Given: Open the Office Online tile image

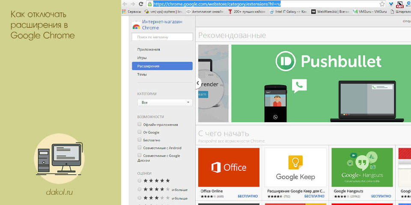Looking at the screenshot, I should click(229, 167).
